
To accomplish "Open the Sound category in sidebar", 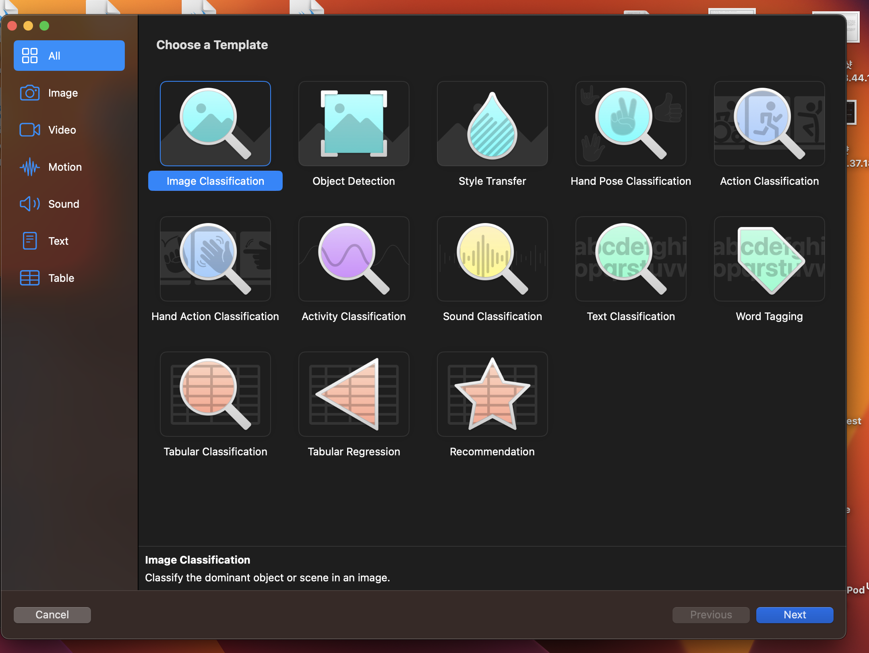I will [64, 204].
